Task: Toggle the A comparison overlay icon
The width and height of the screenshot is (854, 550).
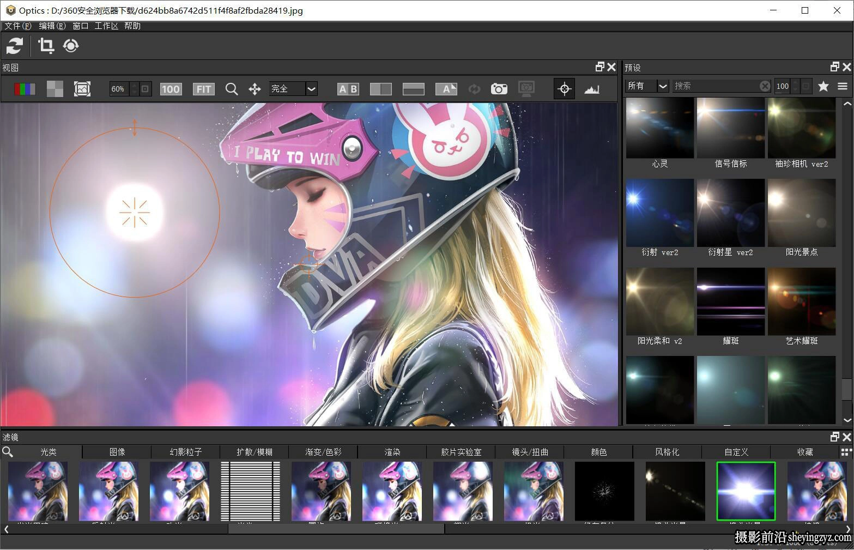Action: click(x=446, y=89)
